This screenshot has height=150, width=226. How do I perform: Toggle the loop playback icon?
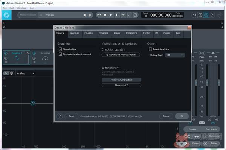pos(135,15)
